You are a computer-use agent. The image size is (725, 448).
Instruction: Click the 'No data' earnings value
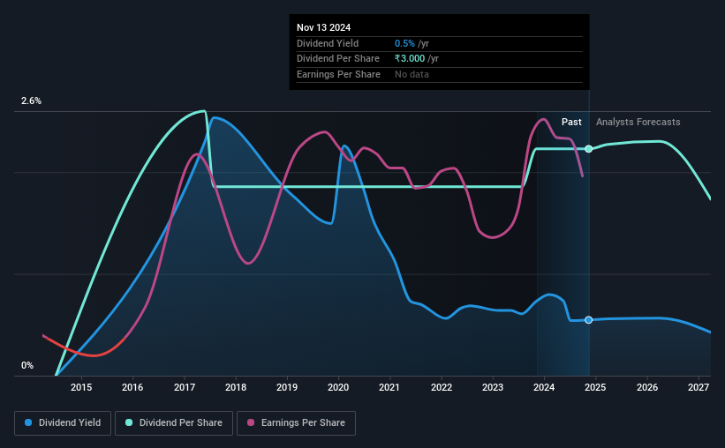coord(412,74)
